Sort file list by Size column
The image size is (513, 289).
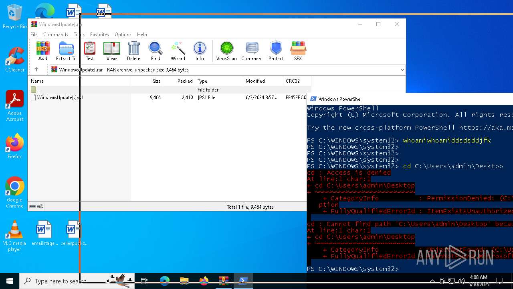pyautogui.click(x=147, y=81)
